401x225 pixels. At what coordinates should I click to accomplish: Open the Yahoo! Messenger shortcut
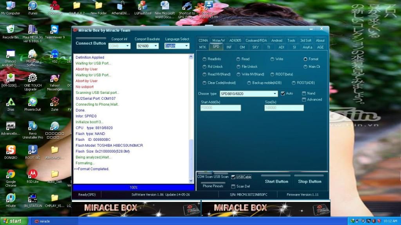point(54,82)
